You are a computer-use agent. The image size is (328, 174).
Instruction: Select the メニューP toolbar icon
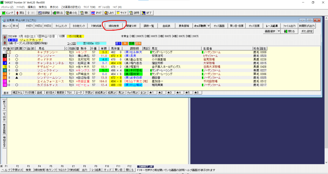point(7,13)
